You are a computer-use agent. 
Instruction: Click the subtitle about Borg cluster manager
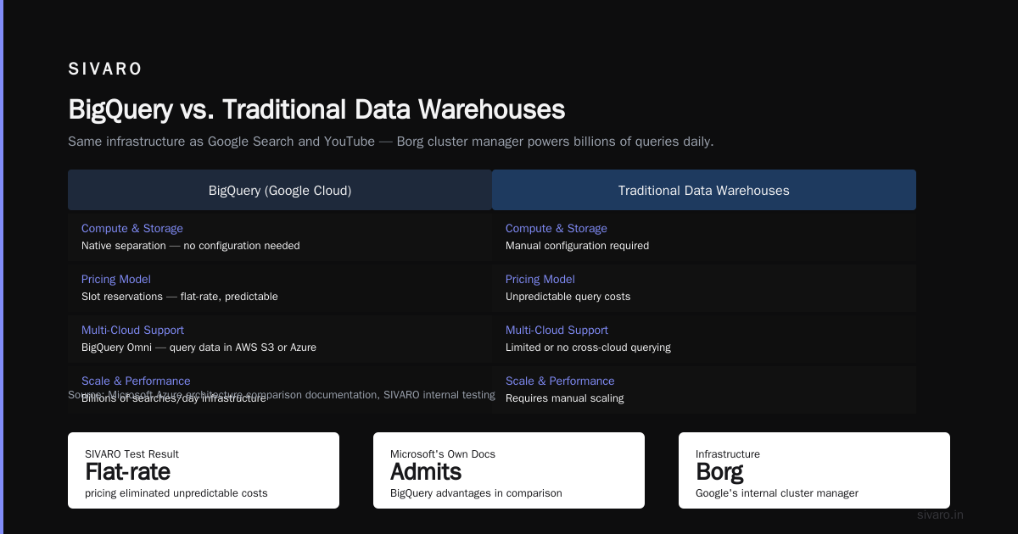[390, 141]
